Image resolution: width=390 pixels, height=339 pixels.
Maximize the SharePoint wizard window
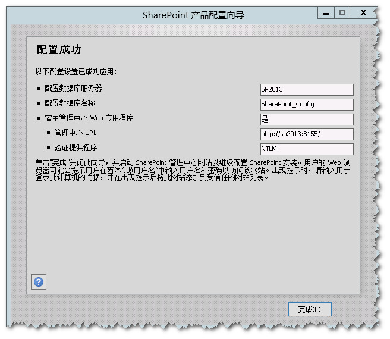click(x=342, y=12)
